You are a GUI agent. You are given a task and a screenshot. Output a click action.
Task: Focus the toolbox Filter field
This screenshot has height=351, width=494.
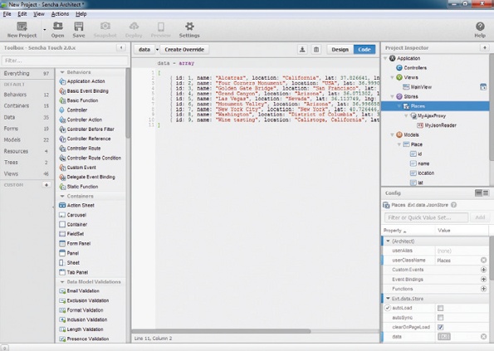tap(65, 61)
